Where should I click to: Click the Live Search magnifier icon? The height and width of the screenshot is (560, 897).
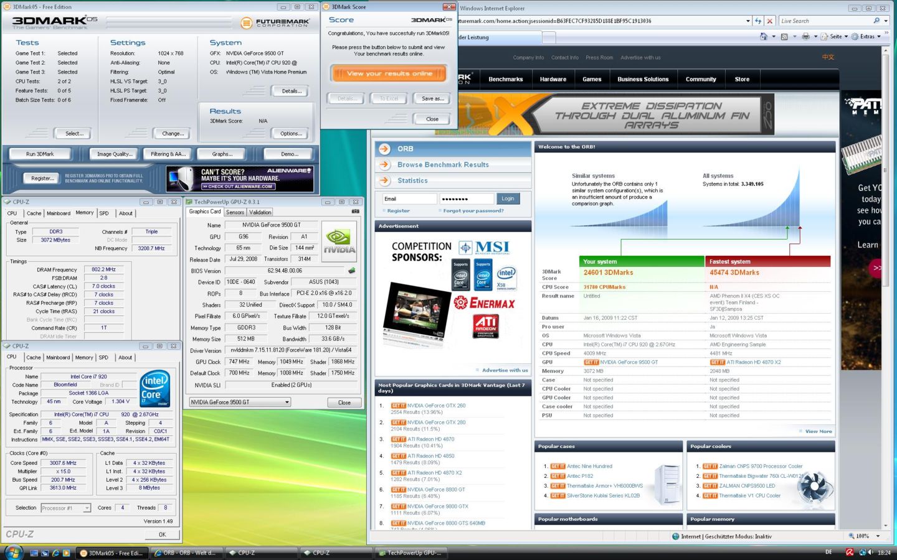[x=876, y=21]
